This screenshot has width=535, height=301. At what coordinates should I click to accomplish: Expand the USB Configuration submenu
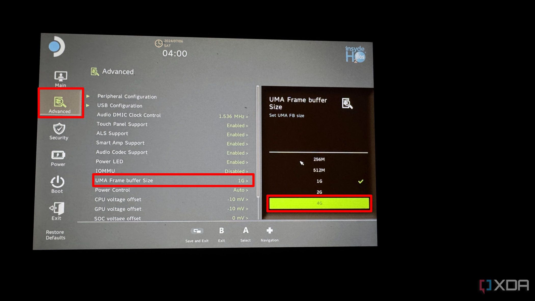coord(119,105)
